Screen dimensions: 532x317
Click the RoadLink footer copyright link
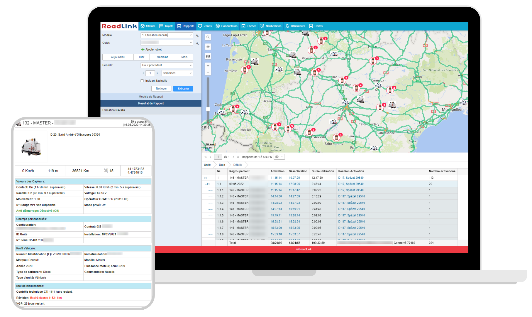pos(304,249)
